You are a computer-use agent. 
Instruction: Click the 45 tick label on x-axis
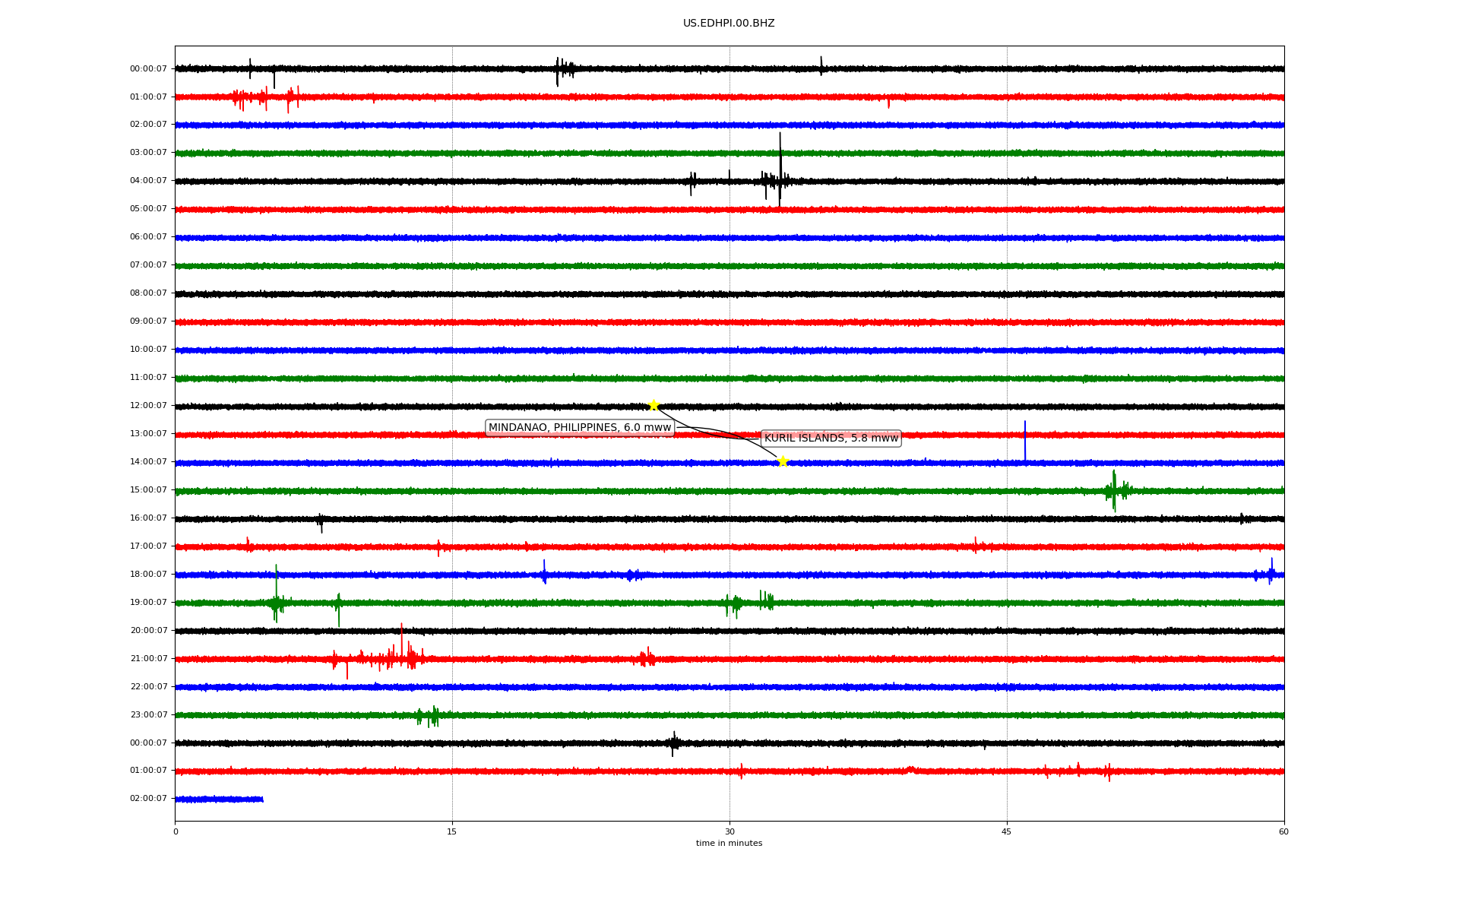tap(1006, 831)
